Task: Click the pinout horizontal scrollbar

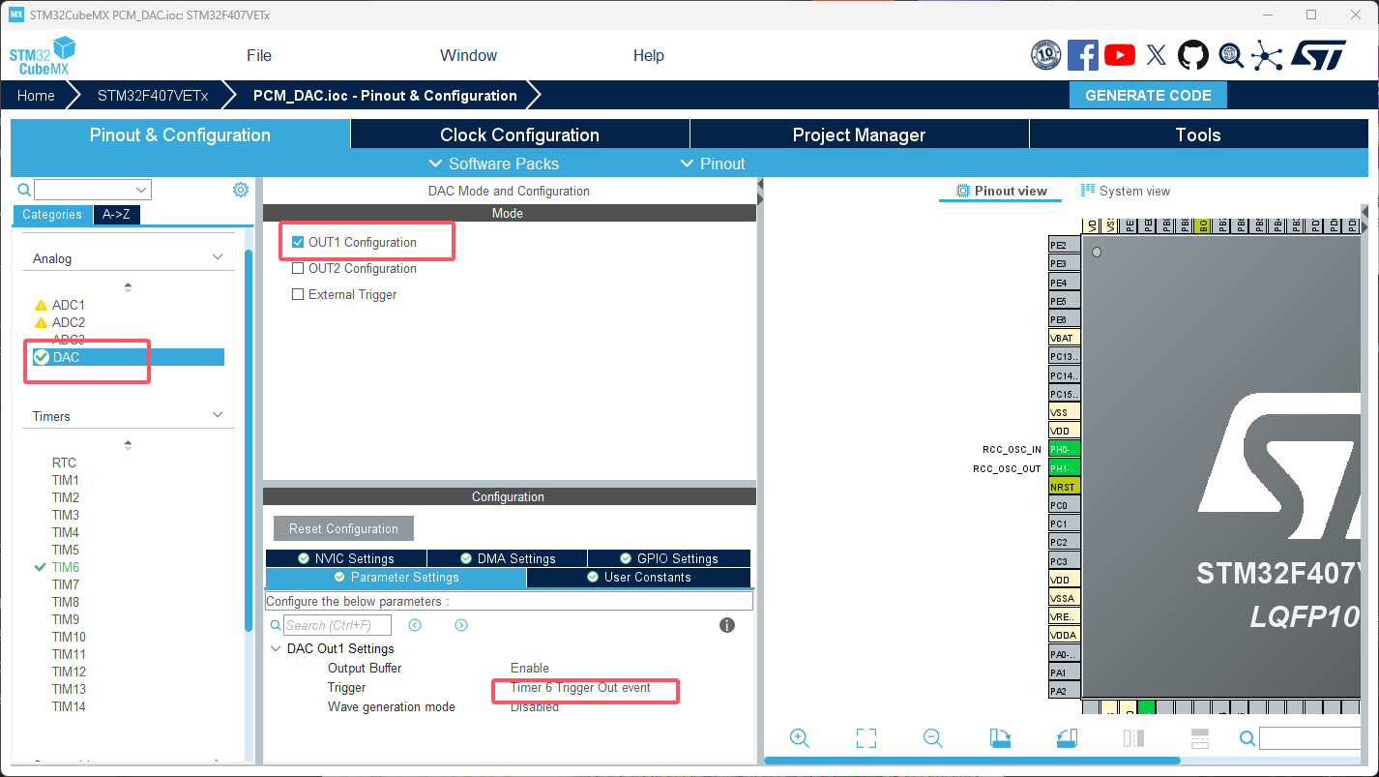Action: pyautogui.click(x=972, y=761)
